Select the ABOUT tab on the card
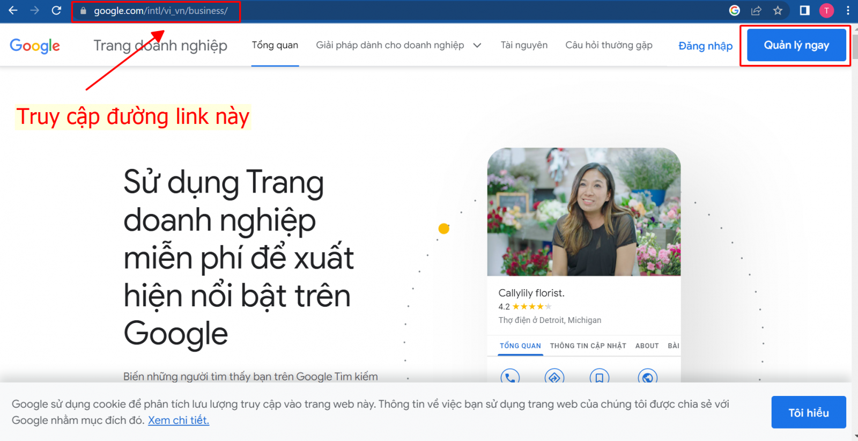Image resolution: width=858 pixels, height=441 pixels. [647, 346]
